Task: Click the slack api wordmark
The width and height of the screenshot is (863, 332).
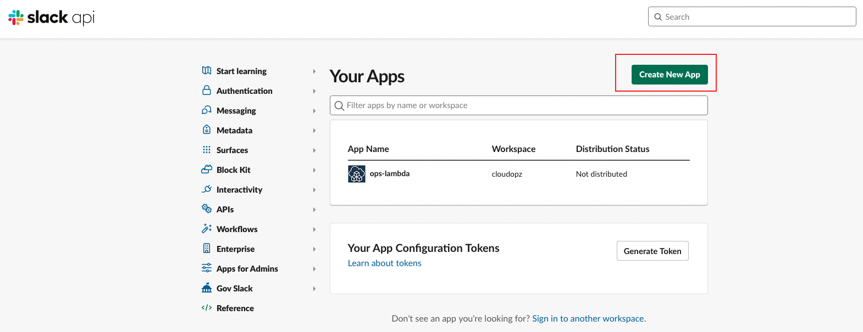Action: coord(61,18)
